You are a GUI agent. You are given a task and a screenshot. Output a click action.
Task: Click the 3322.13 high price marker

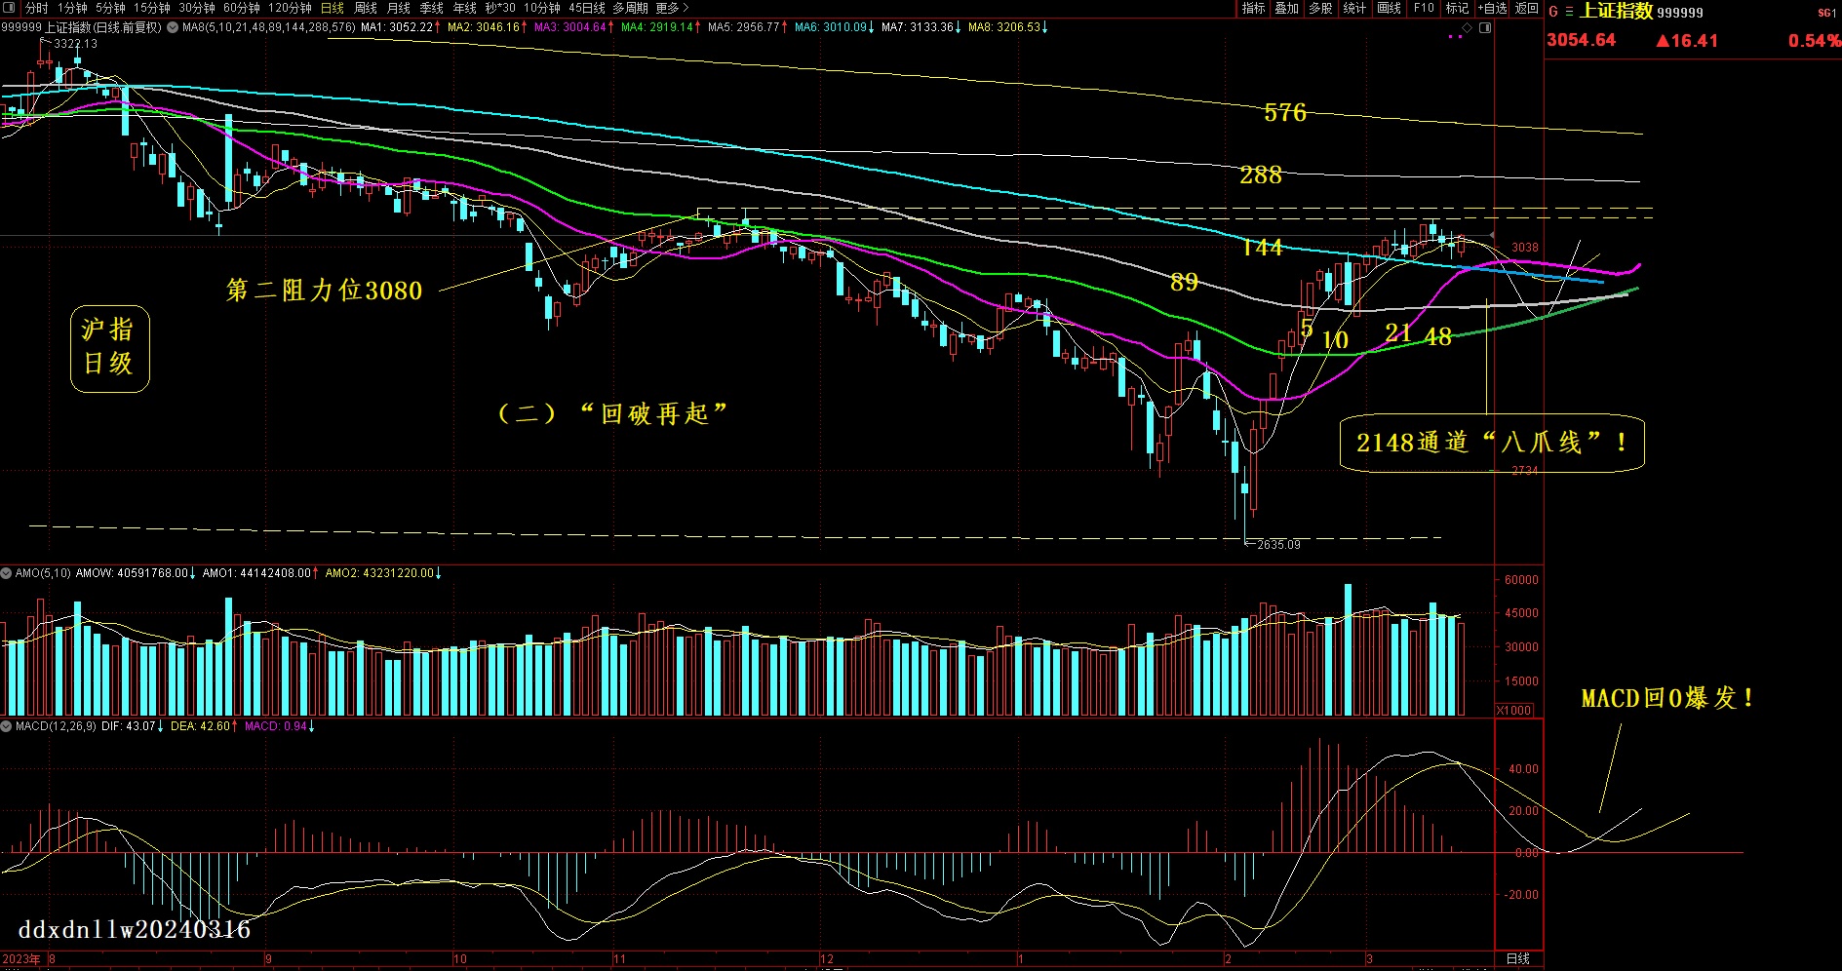[75, 44]
